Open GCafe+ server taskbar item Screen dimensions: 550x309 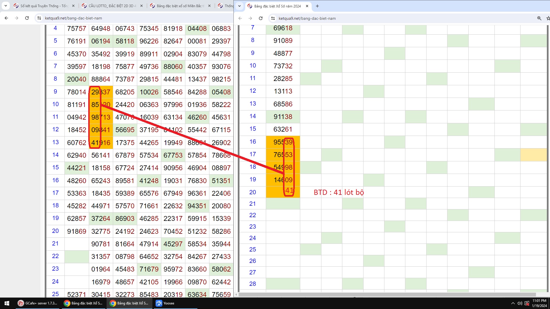(x=38, y=303)
